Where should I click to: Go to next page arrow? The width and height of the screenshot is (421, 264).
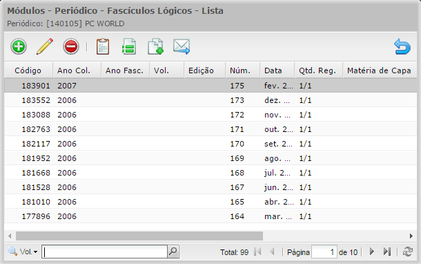pyautogui.click(x=372, y=252)
